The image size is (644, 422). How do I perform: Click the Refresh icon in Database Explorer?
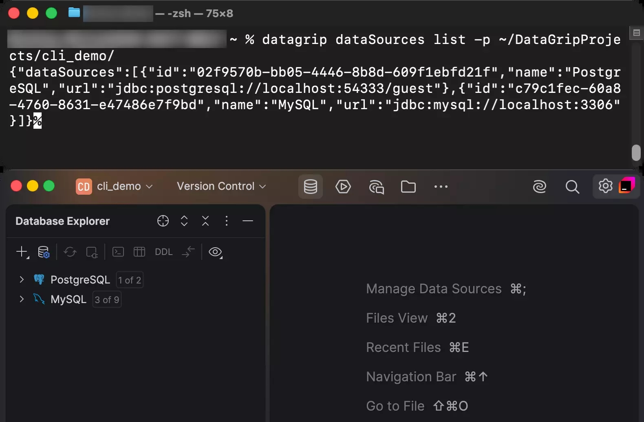pos(70,252)
